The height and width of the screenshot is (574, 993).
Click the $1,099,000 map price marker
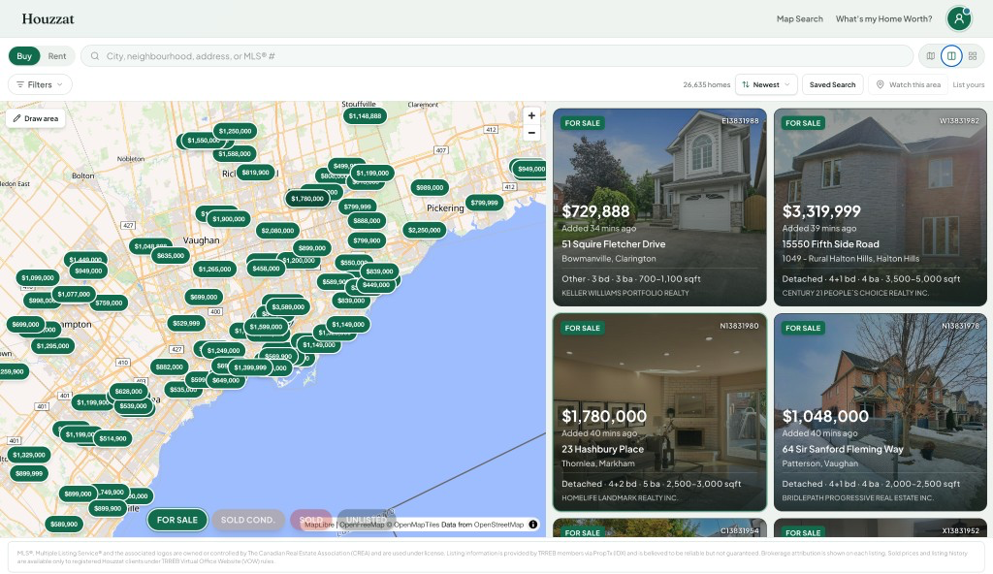pos(38,277)
